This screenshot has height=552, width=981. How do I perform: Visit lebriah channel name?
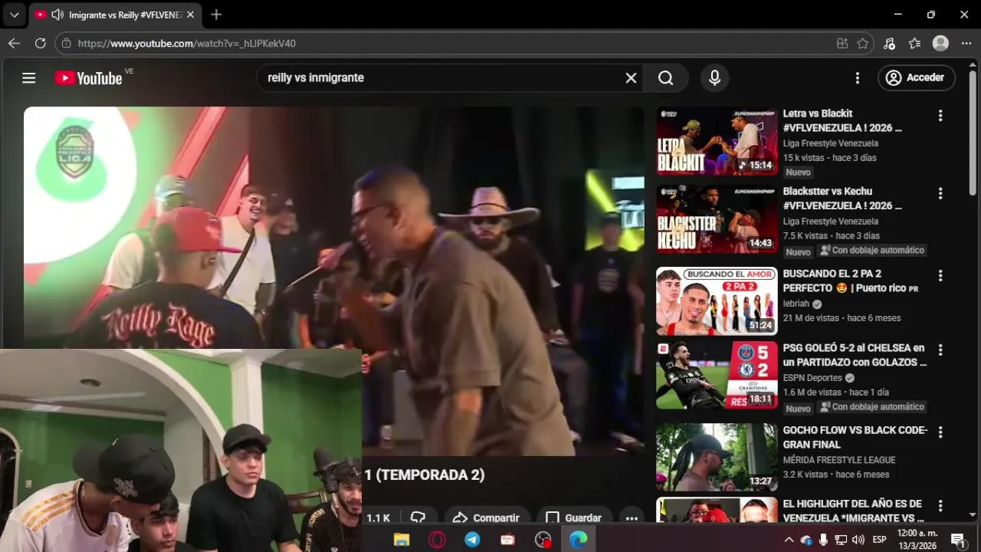tap(796, 304)
